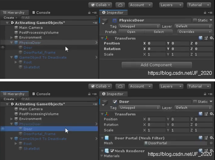The image size is (215, 160).
Task: Open Transform help reference for PhysicsDoor
Action: (x=200, y=38)
